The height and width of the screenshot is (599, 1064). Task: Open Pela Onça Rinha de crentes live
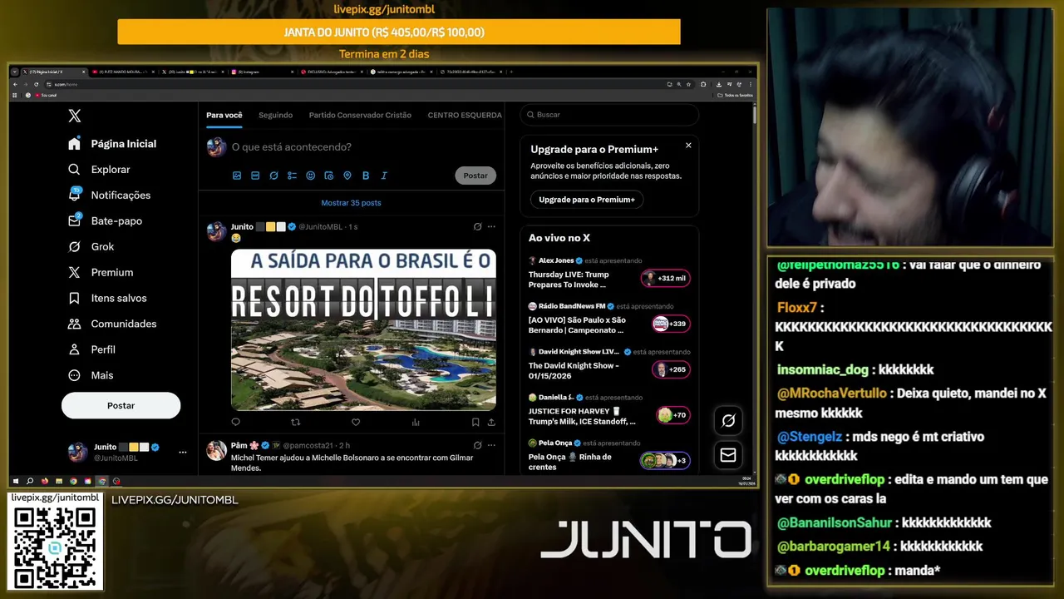608,456
